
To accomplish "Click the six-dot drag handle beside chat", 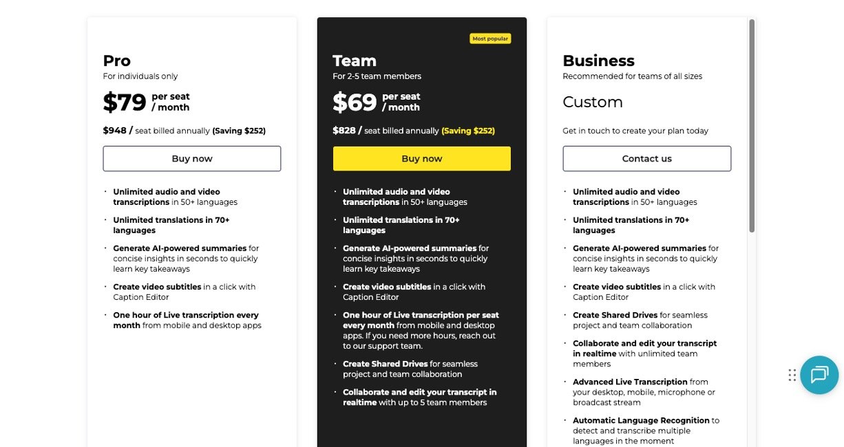I will (x=792, y=375).
